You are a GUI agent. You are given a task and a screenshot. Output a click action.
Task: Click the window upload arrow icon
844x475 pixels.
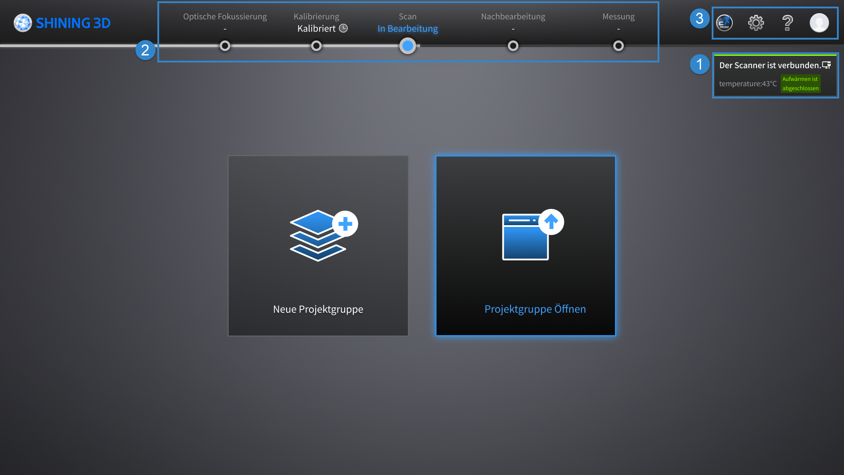click(533, 235)
